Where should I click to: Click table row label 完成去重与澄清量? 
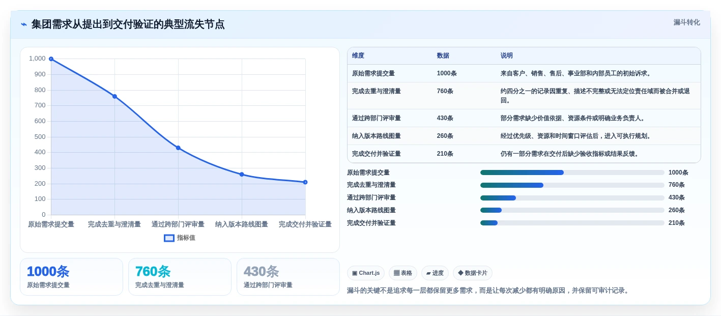pyautogui.click(x=377, y=91)
